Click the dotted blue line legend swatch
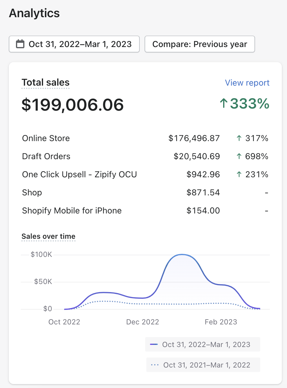 click(x=155, y=365)
